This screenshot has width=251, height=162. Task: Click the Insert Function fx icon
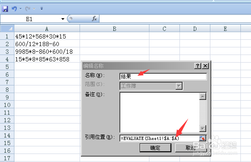coord(94,19)
